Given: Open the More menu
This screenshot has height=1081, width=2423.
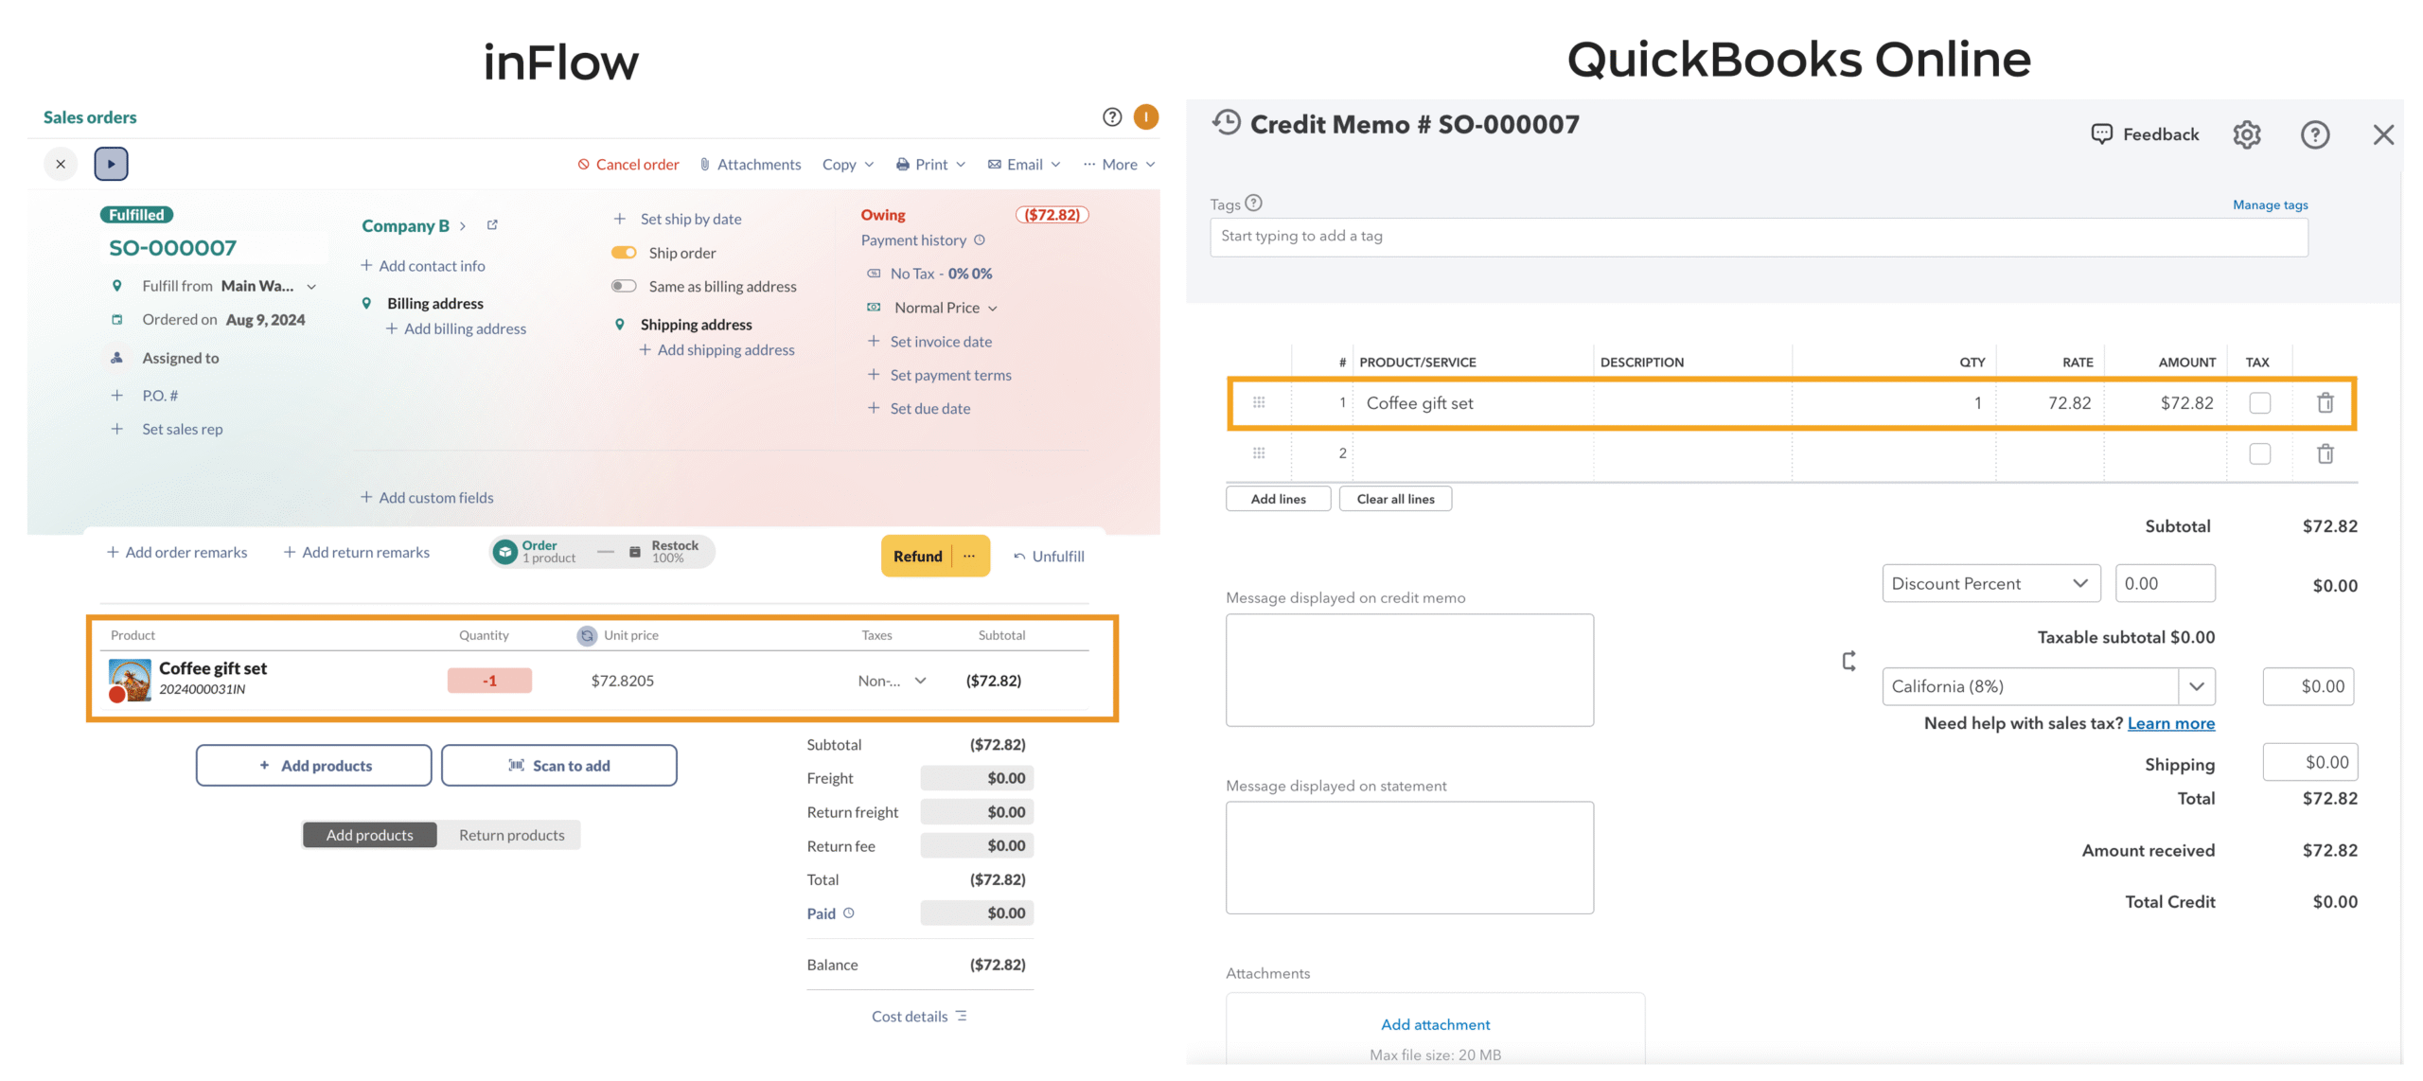Looking at the screenshot, I should click(x=1120, y=164).
